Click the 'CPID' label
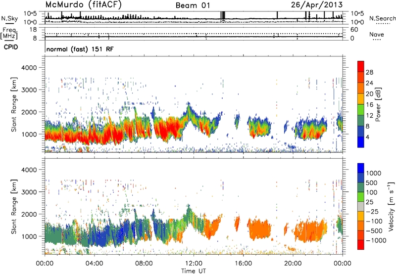Screen dimensions: 396x274 pos(11,47)
